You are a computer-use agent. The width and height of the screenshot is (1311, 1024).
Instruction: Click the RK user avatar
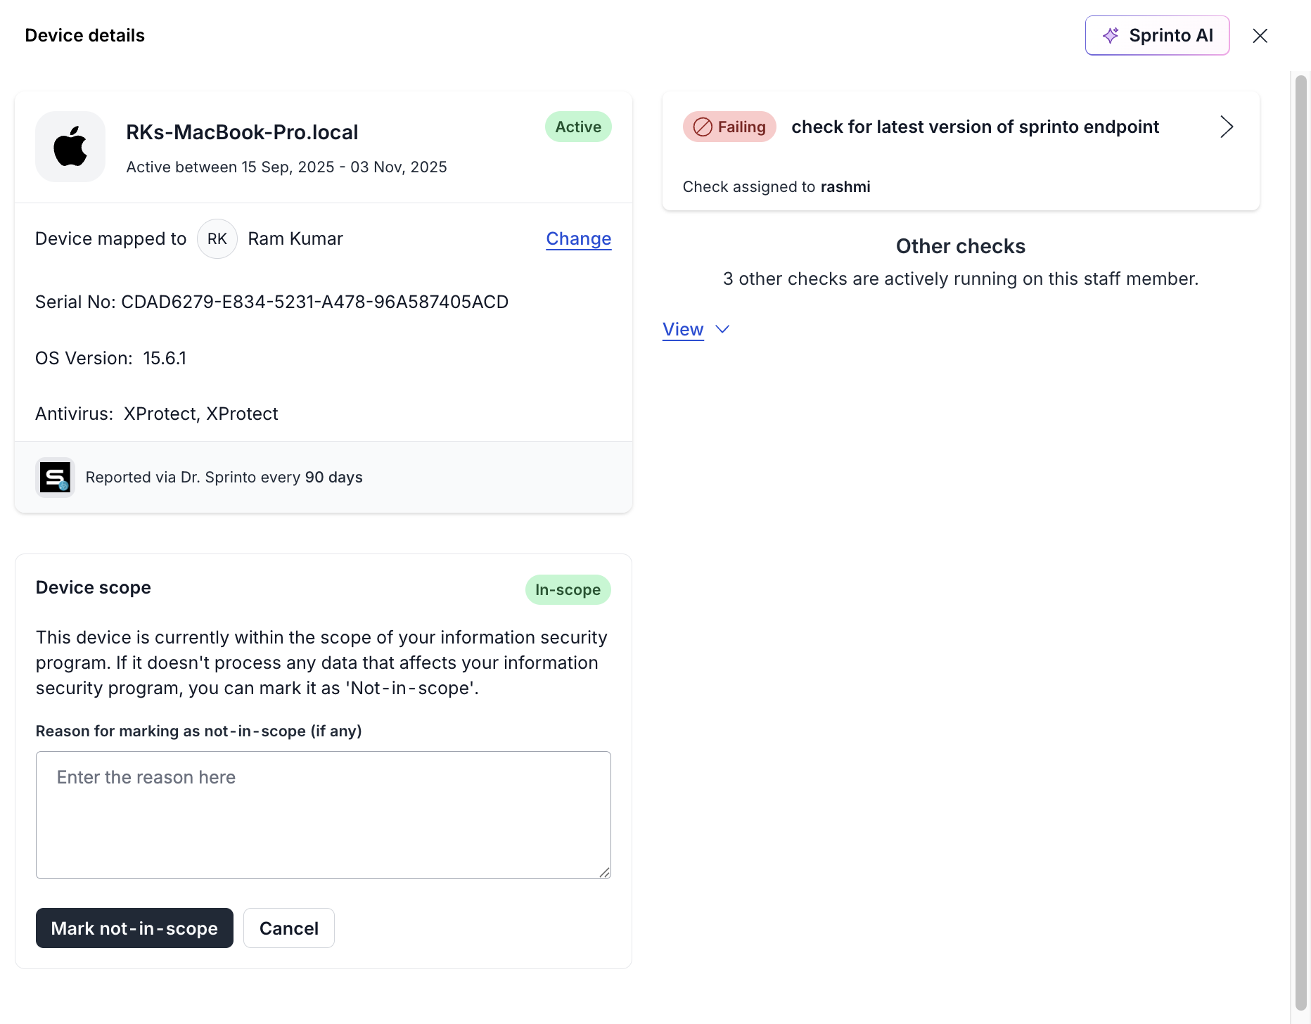click(217, 239)
